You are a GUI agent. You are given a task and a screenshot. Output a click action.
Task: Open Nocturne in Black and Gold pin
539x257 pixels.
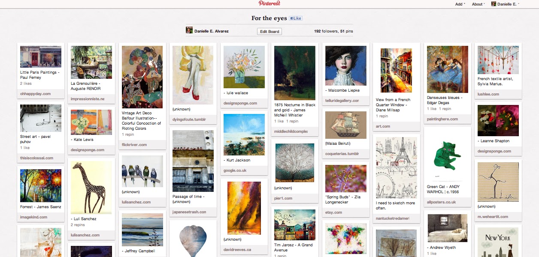(x=294, y=73)
